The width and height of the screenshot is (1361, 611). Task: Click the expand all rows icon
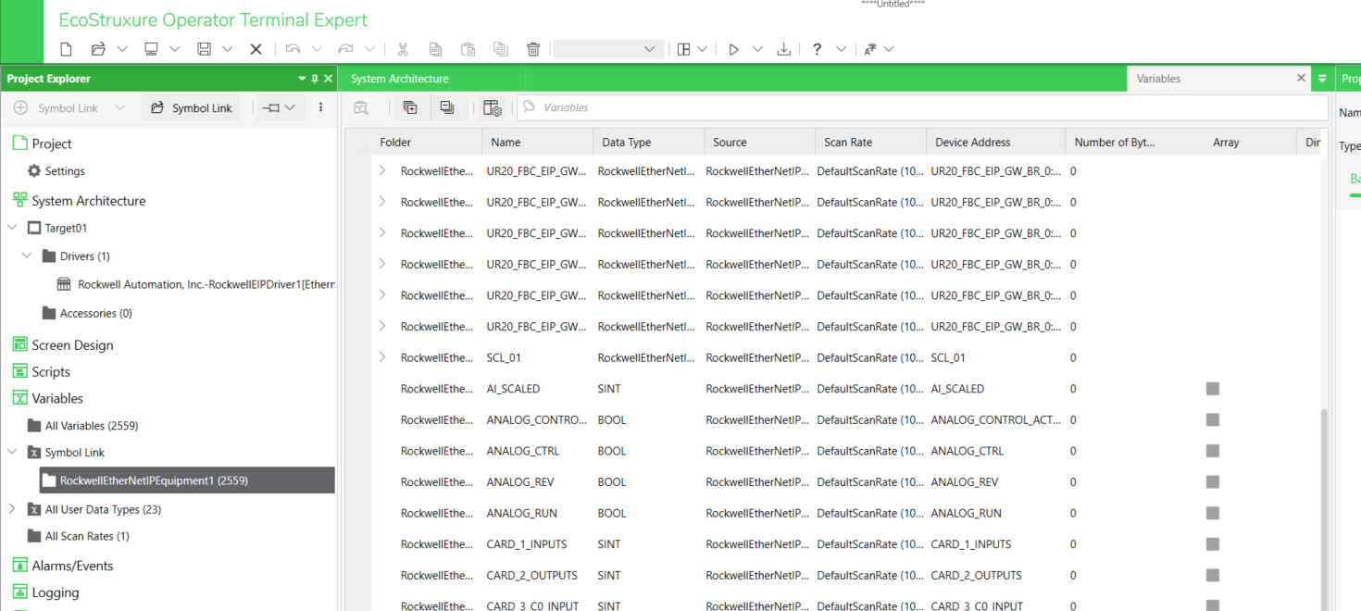[x=410, y=107]
